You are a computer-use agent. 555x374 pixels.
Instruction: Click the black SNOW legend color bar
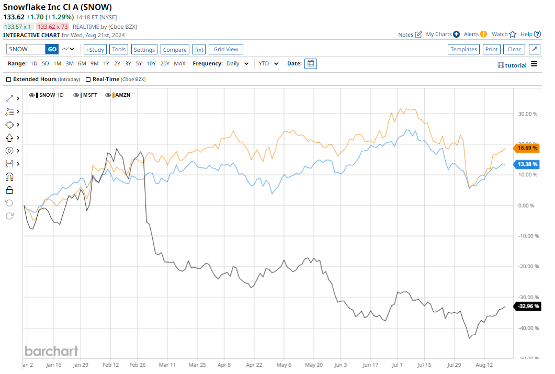(37, 95)
